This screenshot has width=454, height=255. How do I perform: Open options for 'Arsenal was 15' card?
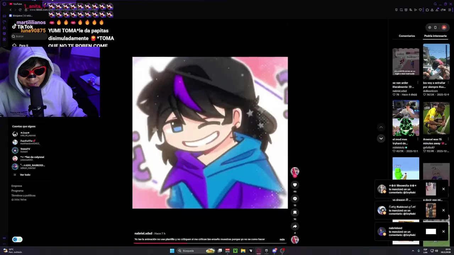pos(448,139)
